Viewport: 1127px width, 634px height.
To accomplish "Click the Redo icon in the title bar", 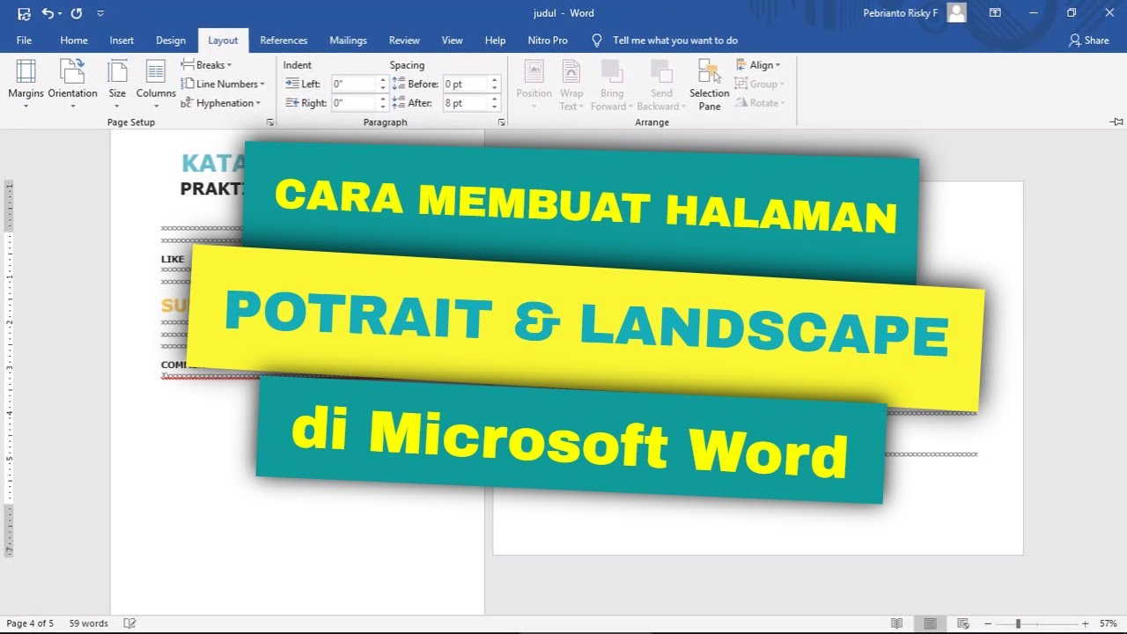I will [77, 13].
